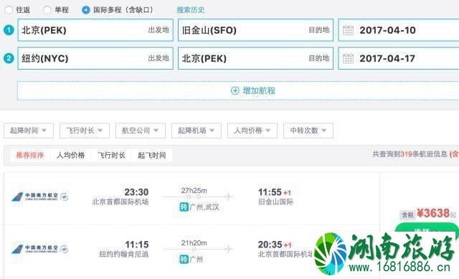Click the 21h20m duration text
The width and height of the screenshot is (459, 279).
coord(194,243)
